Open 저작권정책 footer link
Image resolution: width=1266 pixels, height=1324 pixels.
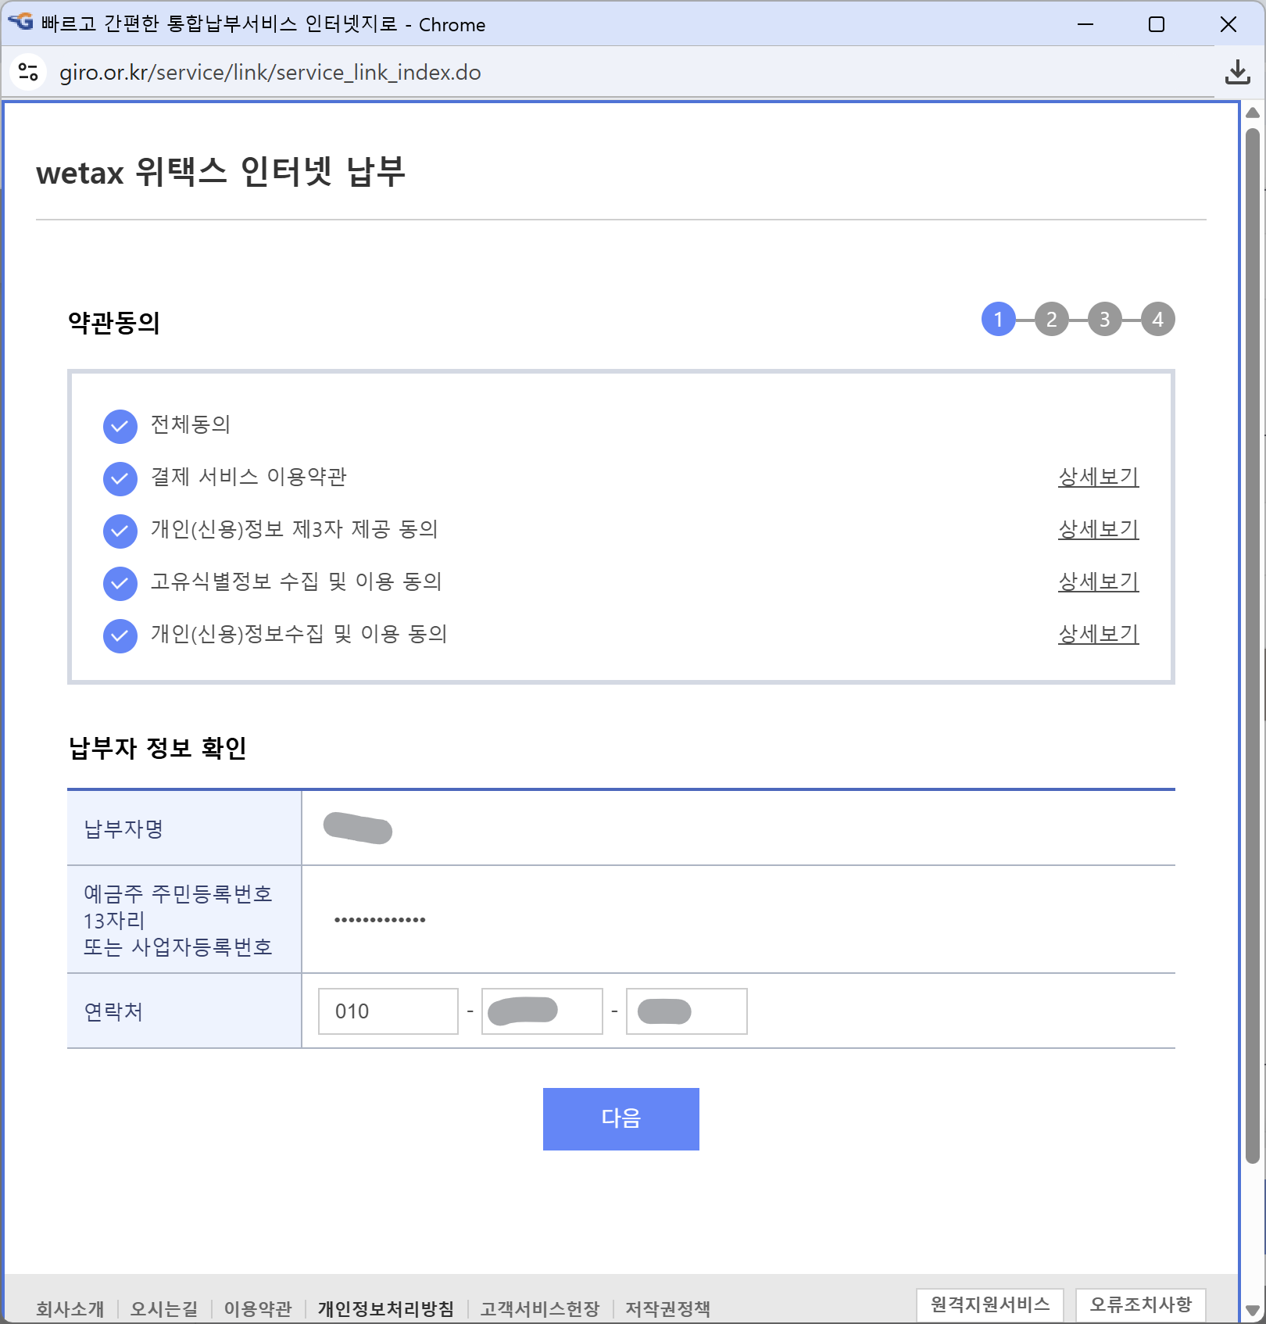[x=668, y=1308]
